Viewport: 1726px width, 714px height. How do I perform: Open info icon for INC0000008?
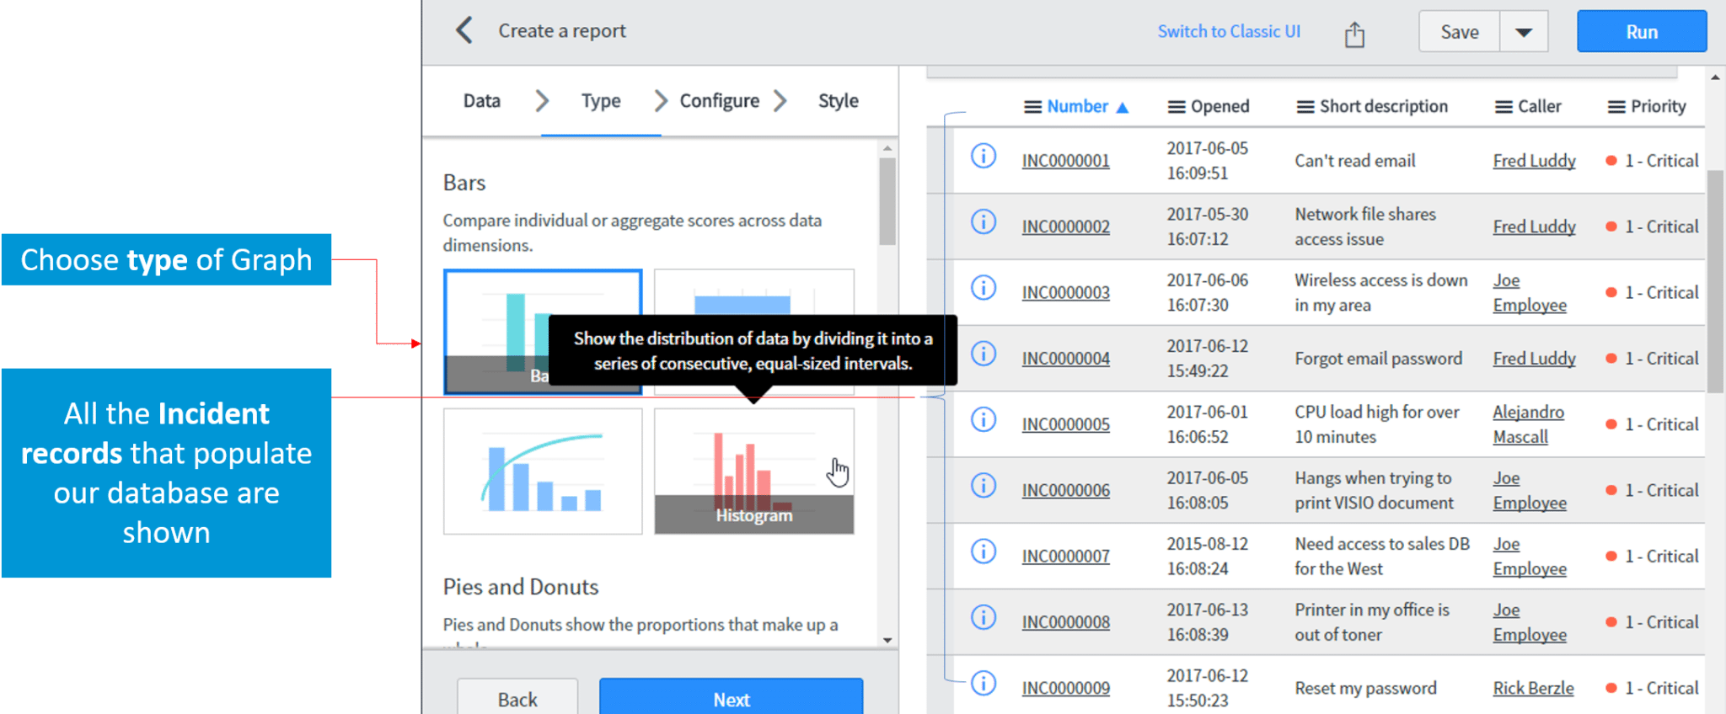pyautogui.click(x=983, y=617)
